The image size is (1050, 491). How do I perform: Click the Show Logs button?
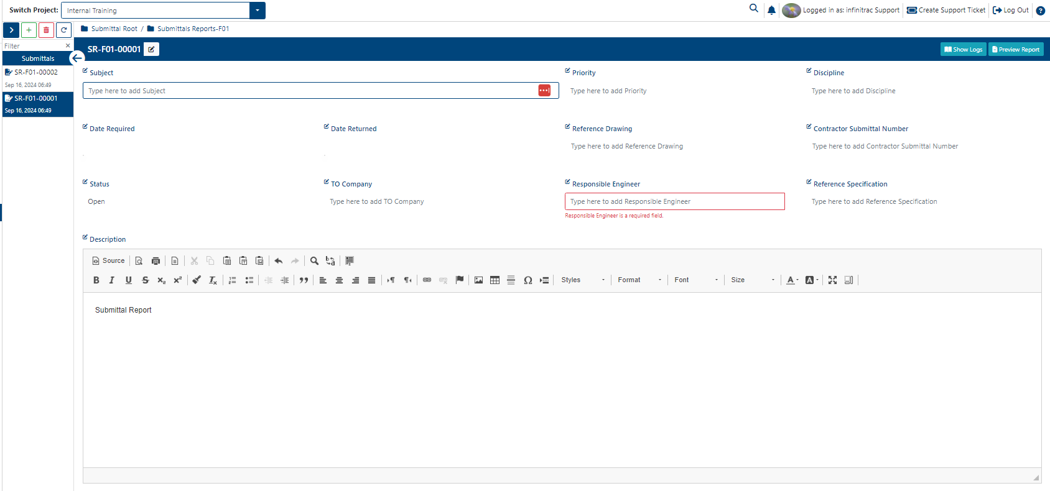pos(963,50)
